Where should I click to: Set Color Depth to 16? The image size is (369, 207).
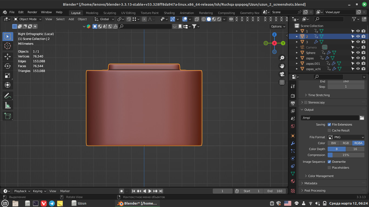[x=355, y=149]
